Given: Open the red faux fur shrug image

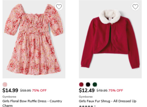Looking at the screenshot, I should tap(110, 39).
